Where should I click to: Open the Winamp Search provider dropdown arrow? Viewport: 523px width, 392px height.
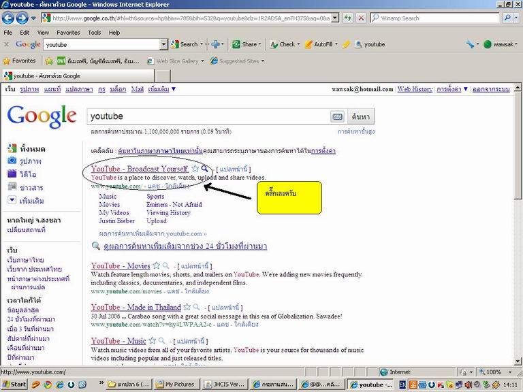(516, 18)
